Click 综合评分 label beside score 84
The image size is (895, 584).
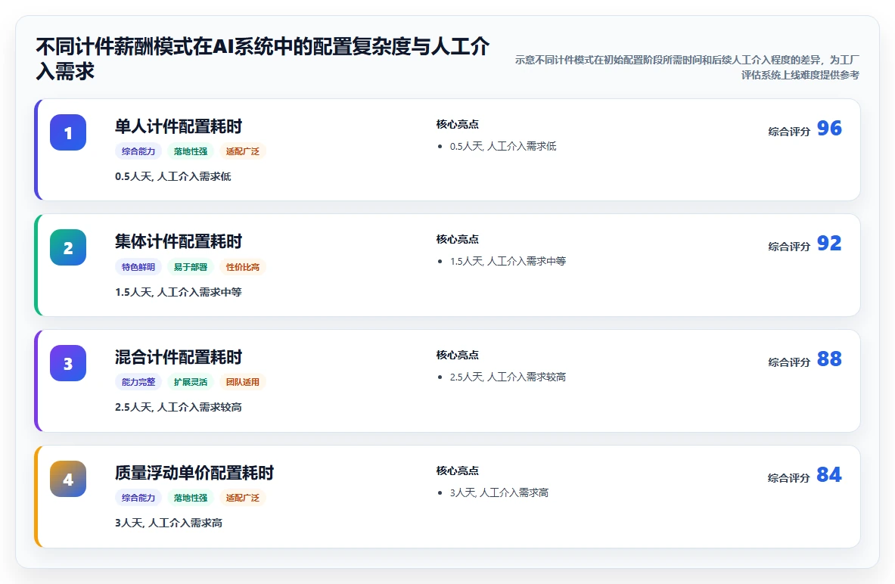[x=789, y=478]
